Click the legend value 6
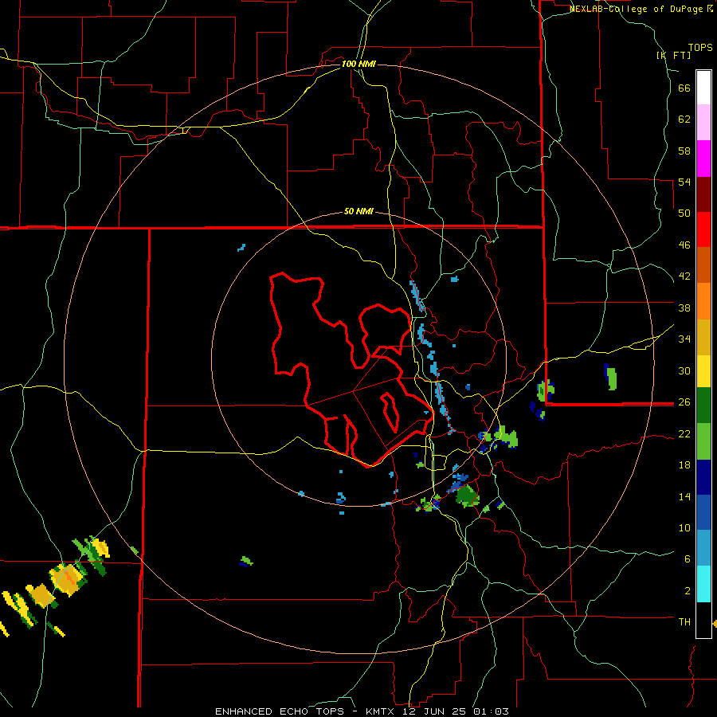The height and width of the screenshot is (717, 717). (687, 558)
